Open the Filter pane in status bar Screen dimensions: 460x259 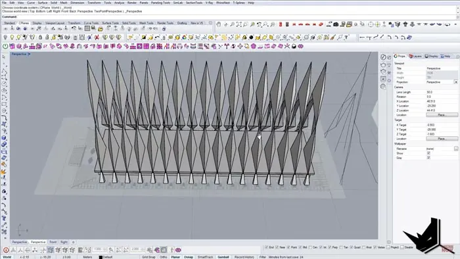click(263, 257)
